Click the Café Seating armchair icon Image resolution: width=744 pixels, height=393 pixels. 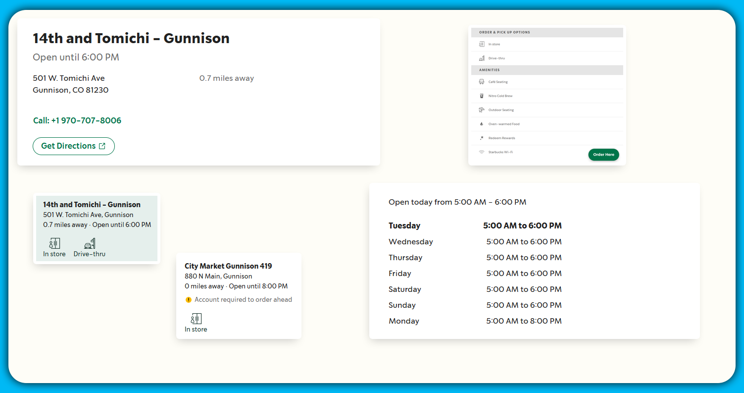pyautogui.click(x=482, y=82)
